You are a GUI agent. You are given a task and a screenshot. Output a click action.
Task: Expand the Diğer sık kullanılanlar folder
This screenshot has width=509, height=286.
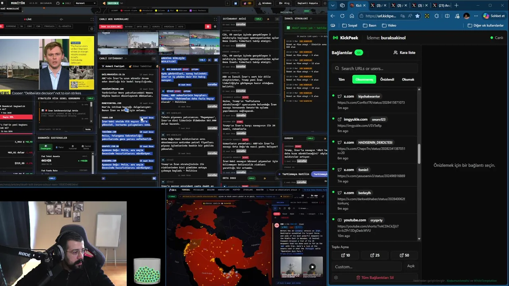(x=486, y=25)
